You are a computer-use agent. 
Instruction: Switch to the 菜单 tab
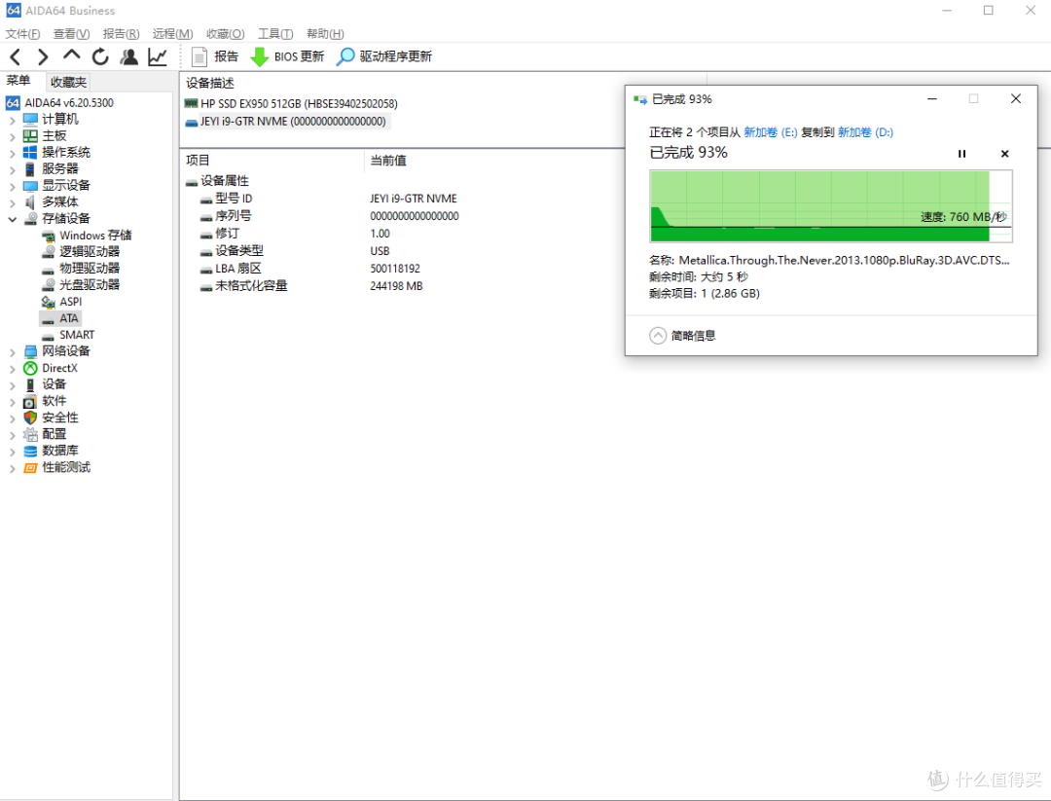click(x=18, y=81)
